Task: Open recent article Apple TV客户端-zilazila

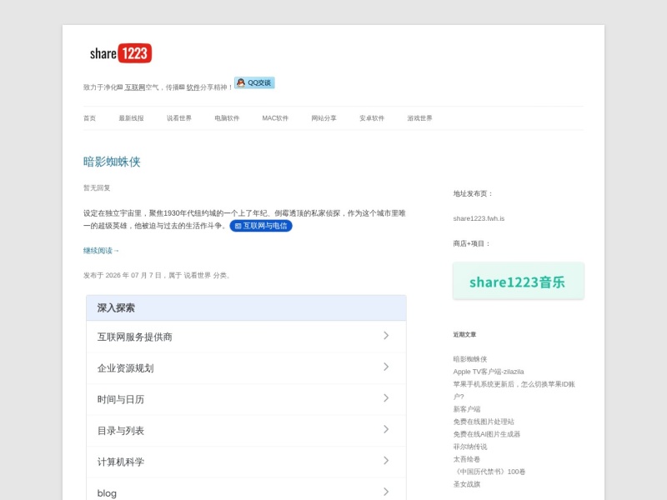Action: [489, 372]
